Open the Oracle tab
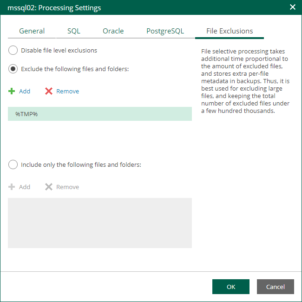 point(113,31)
